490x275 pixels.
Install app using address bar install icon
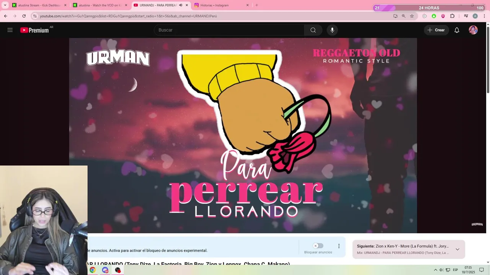point(395,16)
